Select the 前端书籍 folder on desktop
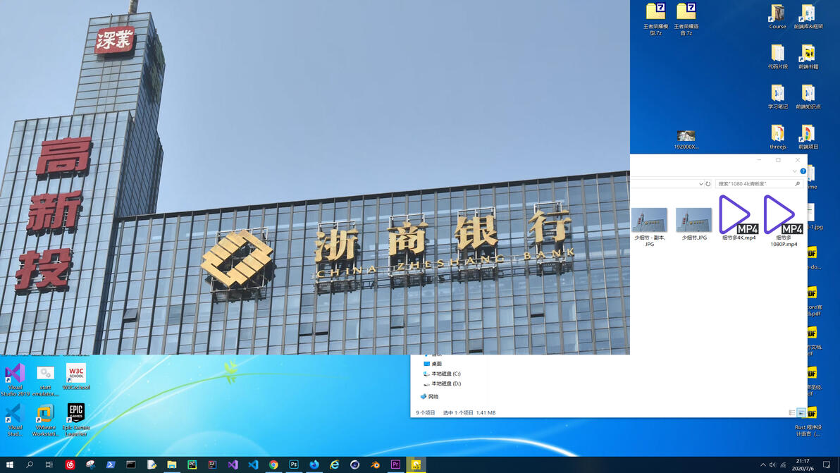 point(808,57)
